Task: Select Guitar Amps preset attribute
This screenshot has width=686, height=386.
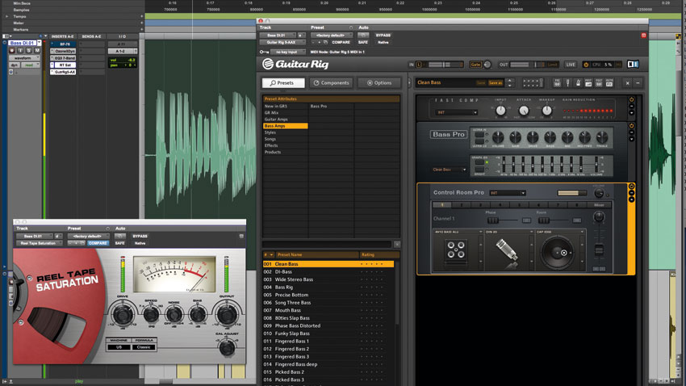Action: pos(285,120)
